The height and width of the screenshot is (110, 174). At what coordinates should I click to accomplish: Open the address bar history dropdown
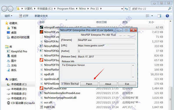click(122, 9)
